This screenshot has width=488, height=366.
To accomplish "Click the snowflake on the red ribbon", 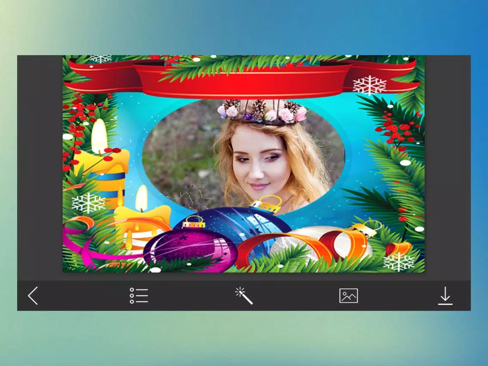I will pos(369,85).
